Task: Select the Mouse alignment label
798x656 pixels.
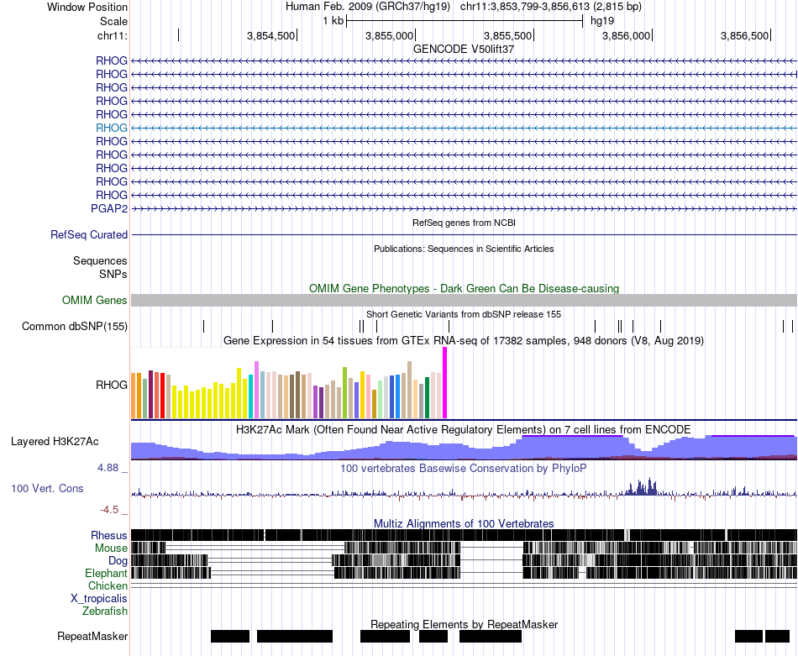Action: (x=111, y=548)
